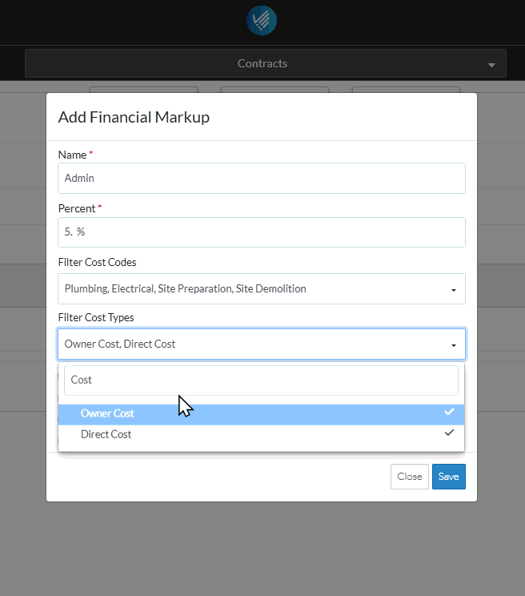
Task: Click the Filter Cost Codes caret arrow
Action: point(454,289)
